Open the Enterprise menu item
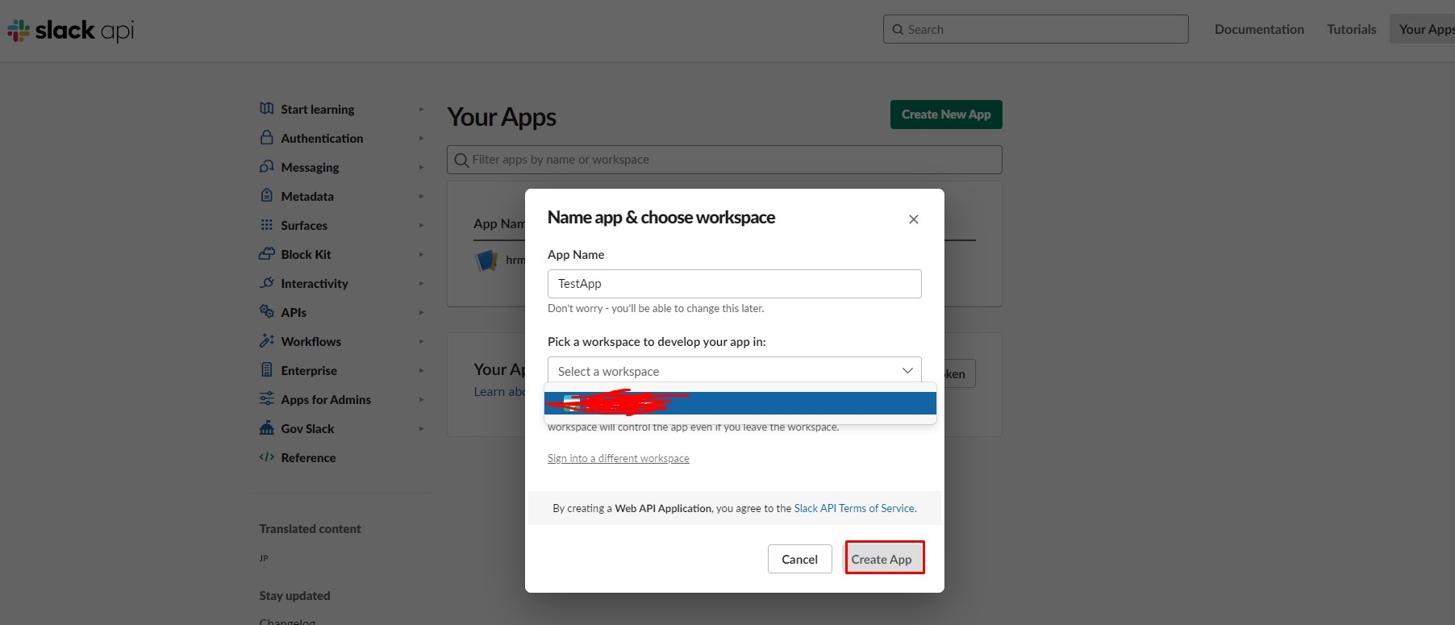Image resolution: width=1455 pixels, height=625 pixels. [x=309, y=371]
